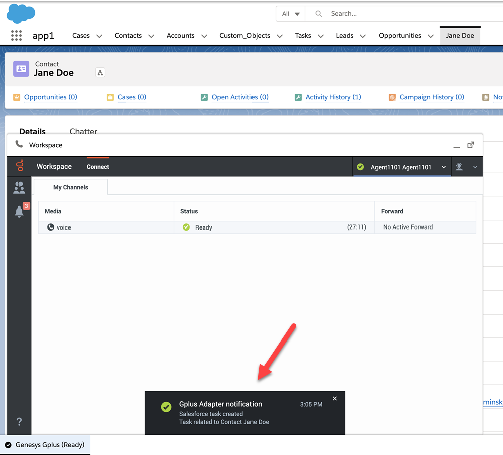
Task: Open the team communicator contacts icon
Action: (19, 188)
